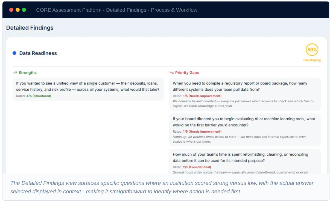Image resolution: width=330 pixels, height=202 pixels.
Task: Click the rating under the regulatory report question
Action: (202, 96)
